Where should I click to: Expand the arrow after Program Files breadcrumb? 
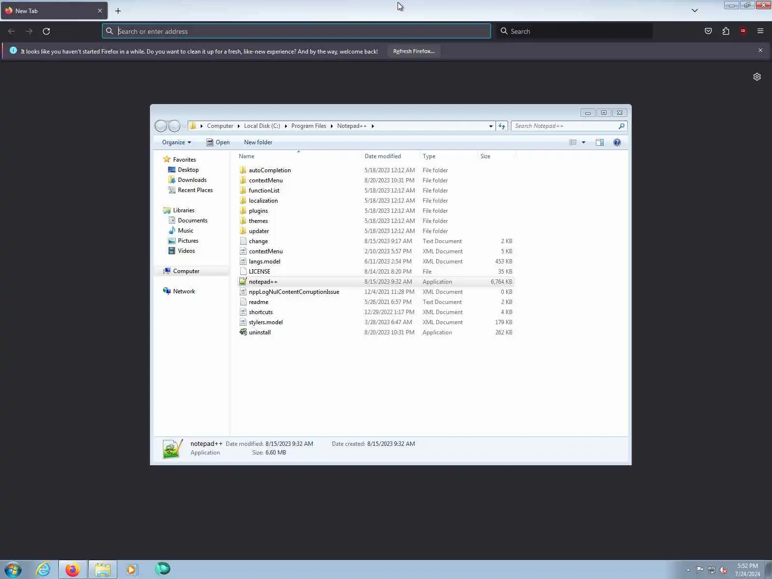(x=331, y=126)
